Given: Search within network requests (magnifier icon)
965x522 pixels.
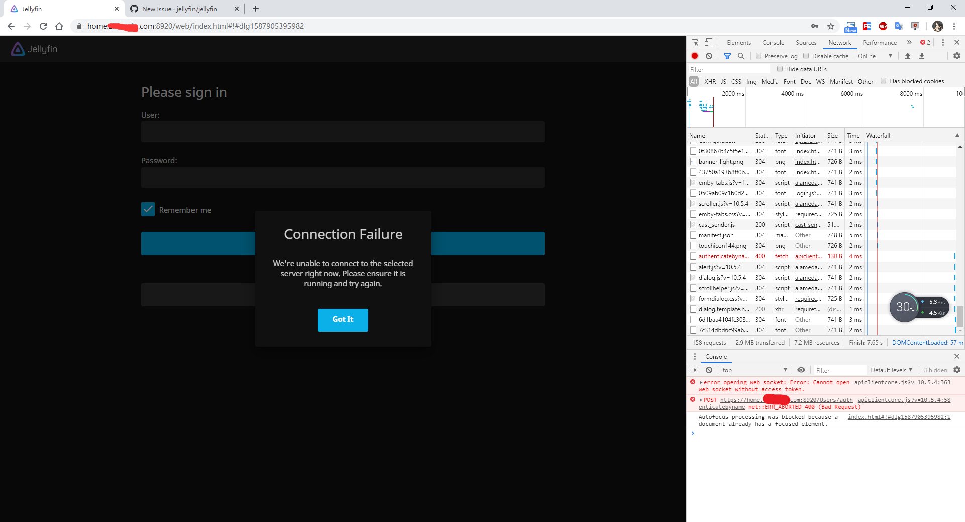Looking at the screenshot, I should [741, 56].
